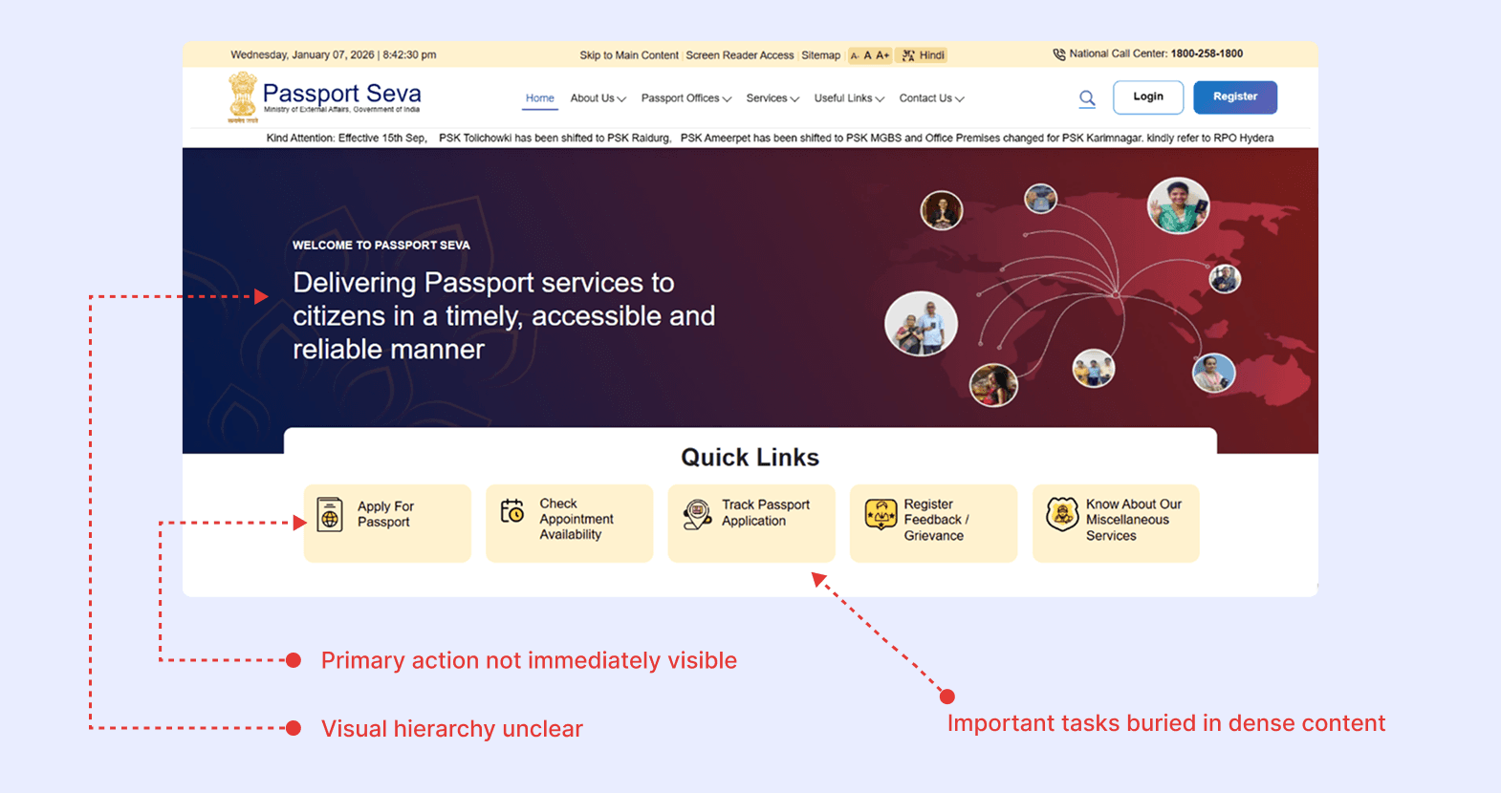The width and height of the screenshot is (1501, 793).
Task: Switch the site language to Hindi
Action: 924,55
